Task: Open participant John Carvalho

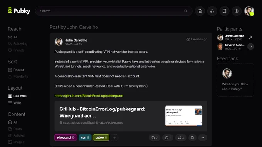Action: coord(231,38)
